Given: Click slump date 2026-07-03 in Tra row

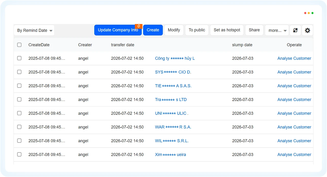Looking at the screenshot, I should point(243,100).
